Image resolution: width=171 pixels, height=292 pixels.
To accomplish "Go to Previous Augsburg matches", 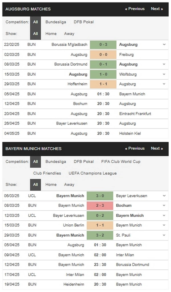I will point(135,9).
